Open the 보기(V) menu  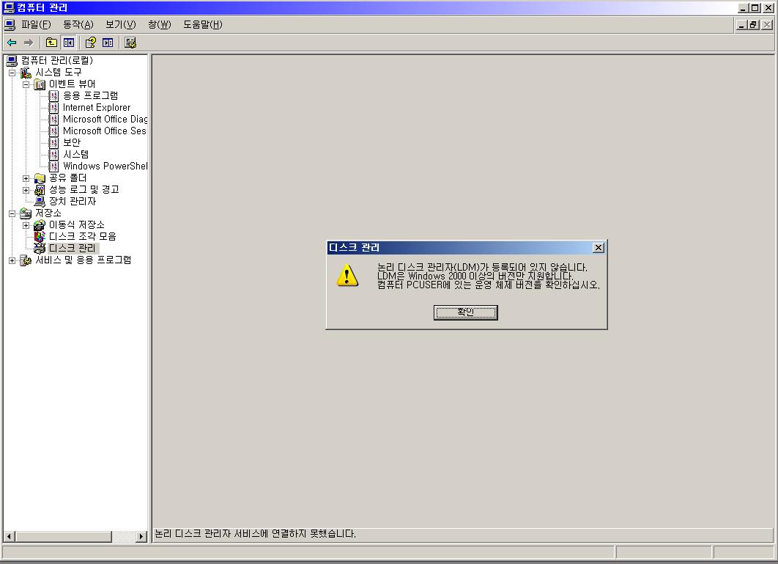[x=120, y=24]
